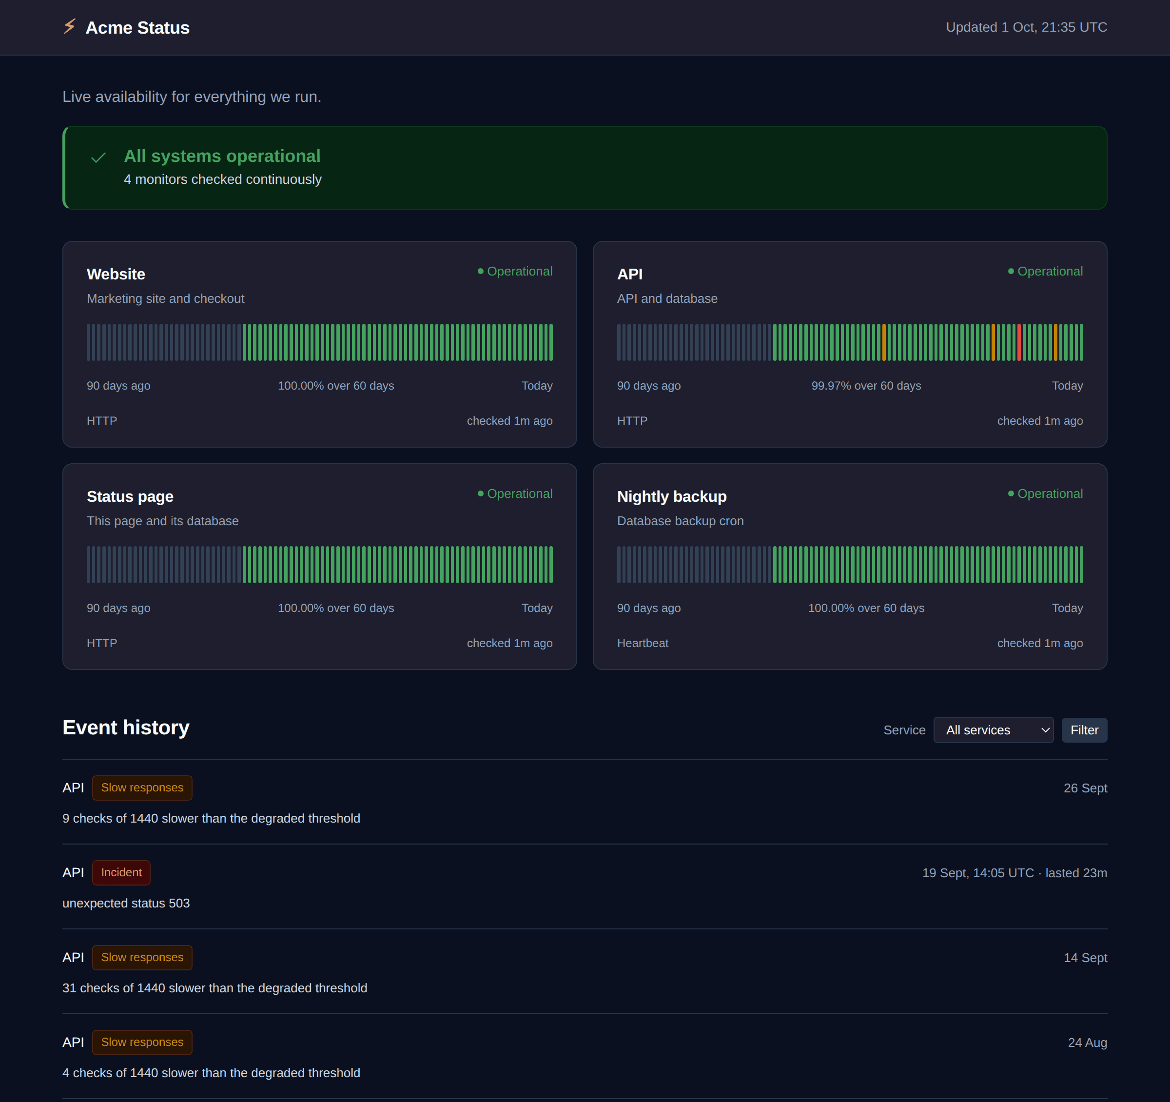
Task: Click the red incident bar in API uptime chart
Action: pyautogui.click(x=1019, y=342)
